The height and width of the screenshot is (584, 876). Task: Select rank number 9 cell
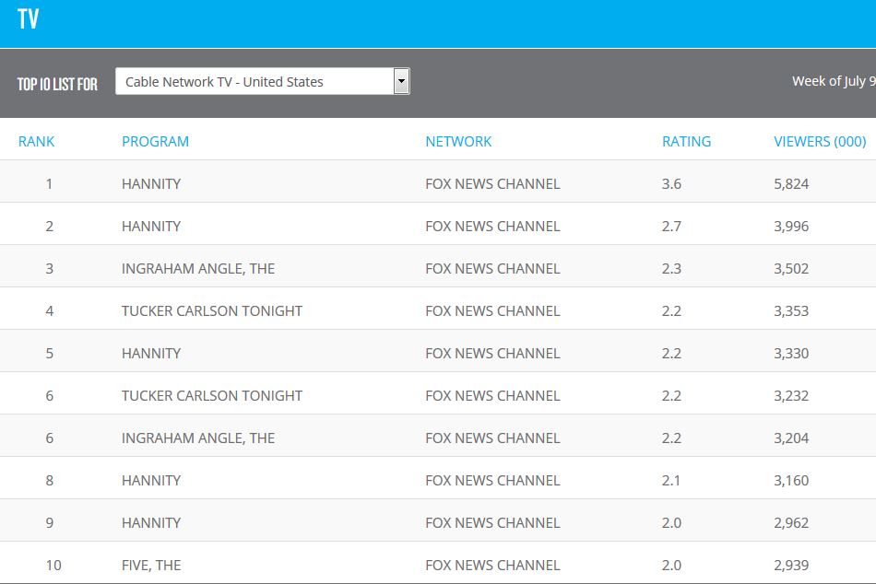point(49,523)
